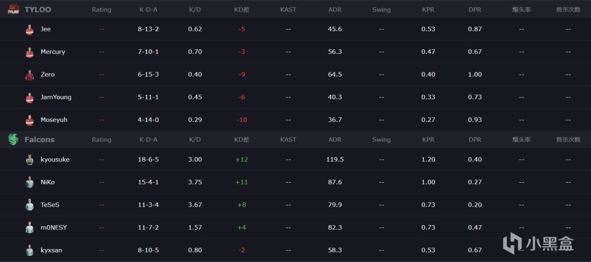Open player kyxsan's profile link
This screenshot has height=262, width=591.
(51, 250)
